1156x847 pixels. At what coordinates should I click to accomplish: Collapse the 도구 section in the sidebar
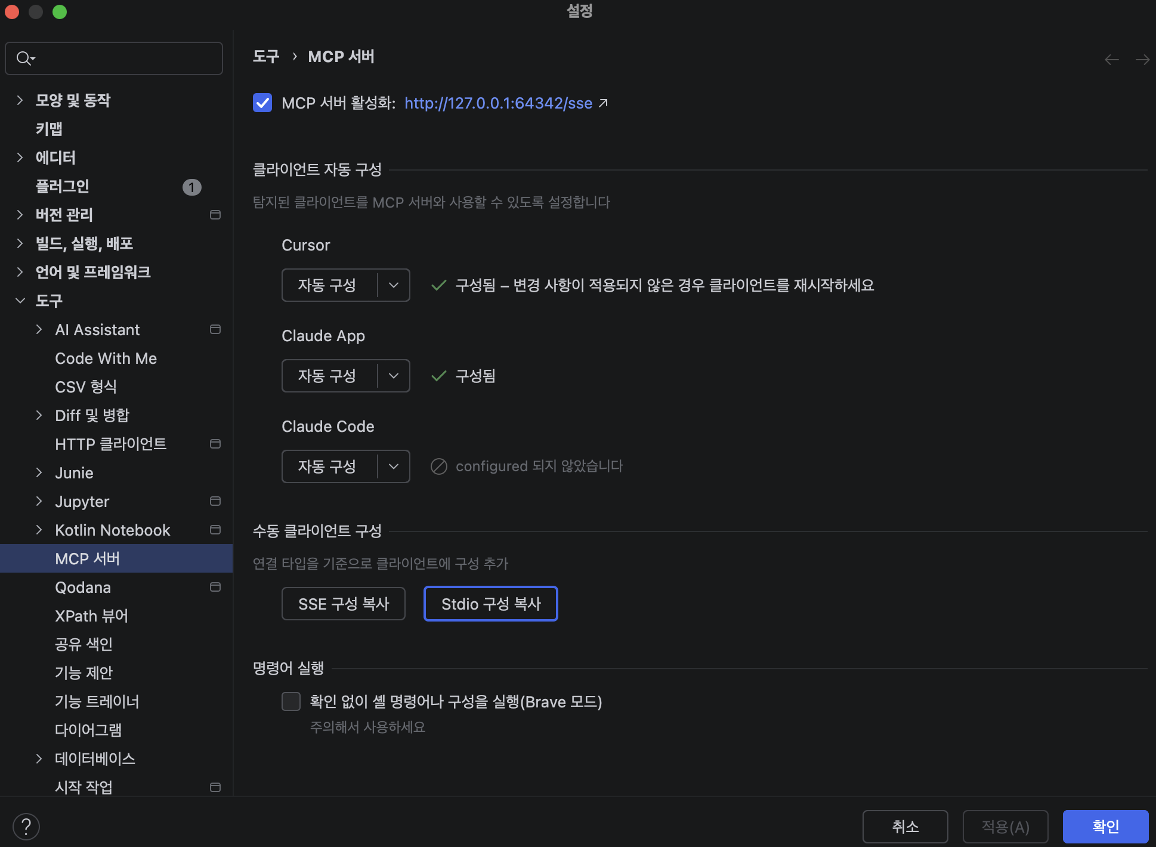pos(20,300)
